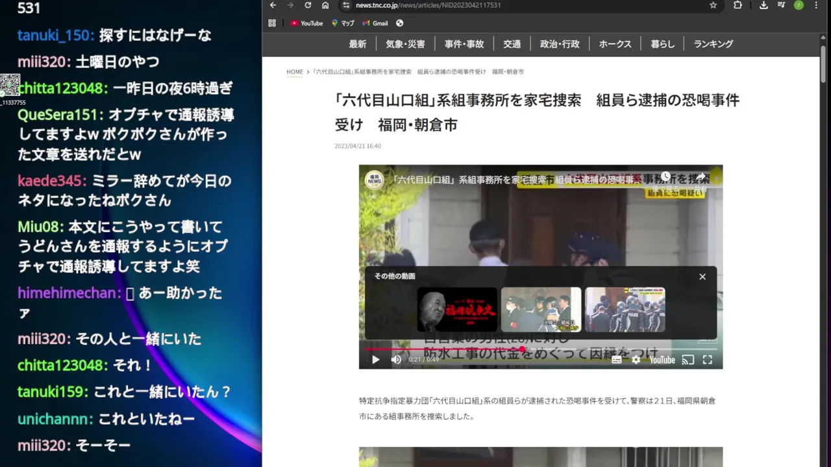Reload the news page
This screenshot has width=831, height=467.
pyautogui.click(x=308, y=5)
